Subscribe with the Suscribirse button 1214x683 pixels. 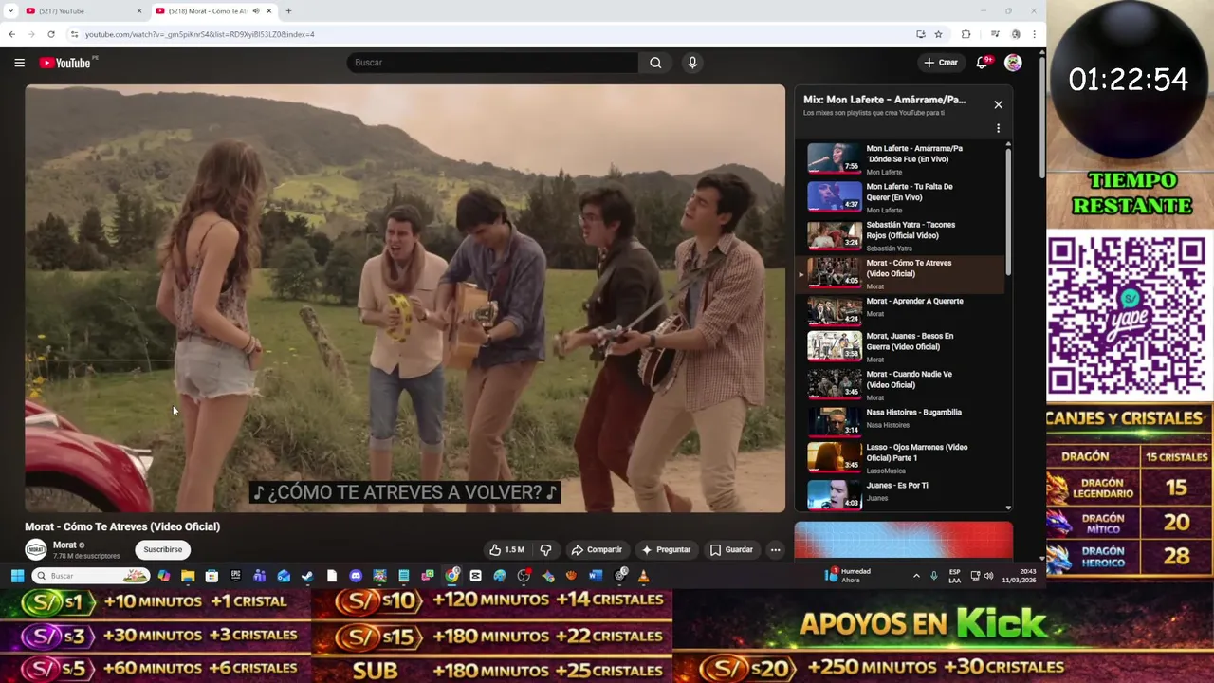(163, 549)
